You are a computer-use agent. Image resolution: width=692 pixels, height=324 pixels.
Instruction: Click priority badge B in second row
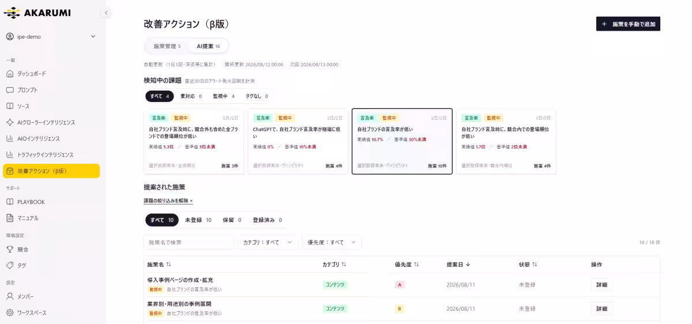pos(399,309)
